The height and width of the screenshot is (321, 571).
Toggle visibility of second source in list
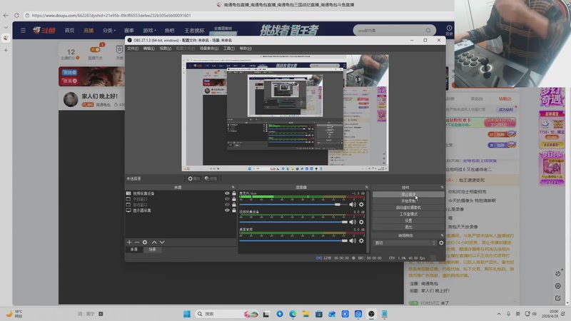click(227, 199)
